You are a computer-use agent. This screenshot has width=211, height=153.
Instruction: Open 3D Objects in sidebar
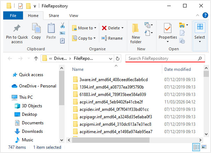[x=28, y=106]
